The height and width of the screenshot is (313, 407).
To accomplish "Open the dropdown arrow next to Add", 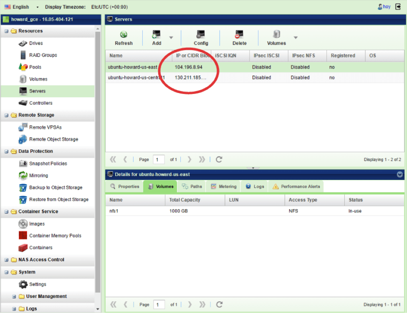I will 171,38.
